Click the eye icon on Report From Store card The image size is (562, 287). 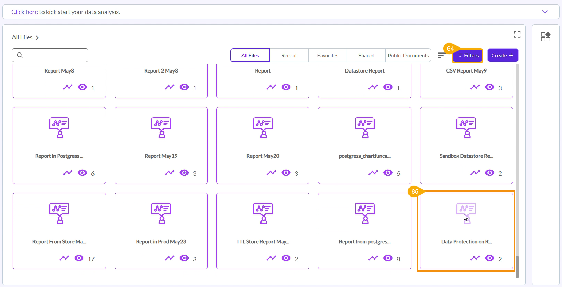79,258
